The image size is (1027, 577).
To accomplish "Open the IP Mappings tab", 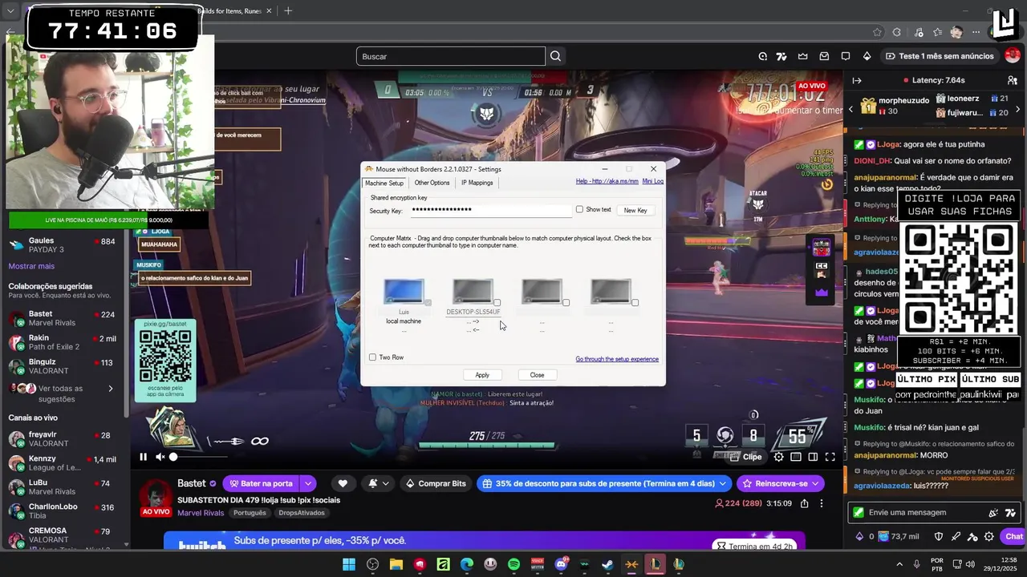I will 477,183.
